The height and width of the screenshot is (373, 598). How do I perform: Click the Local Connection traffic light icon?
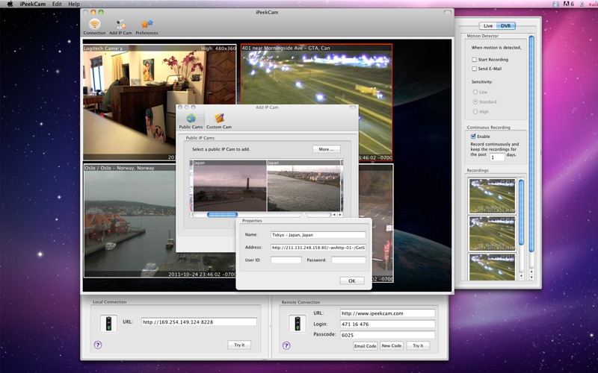108,324
